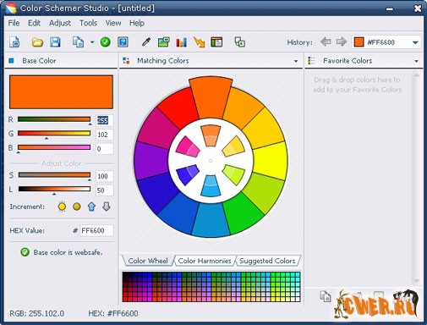Image resolution: width=427 pixels, height=325 pixels.
Task: Select green segment on outer color wheel
Action: pyautogui.click(x=243, y=214)
